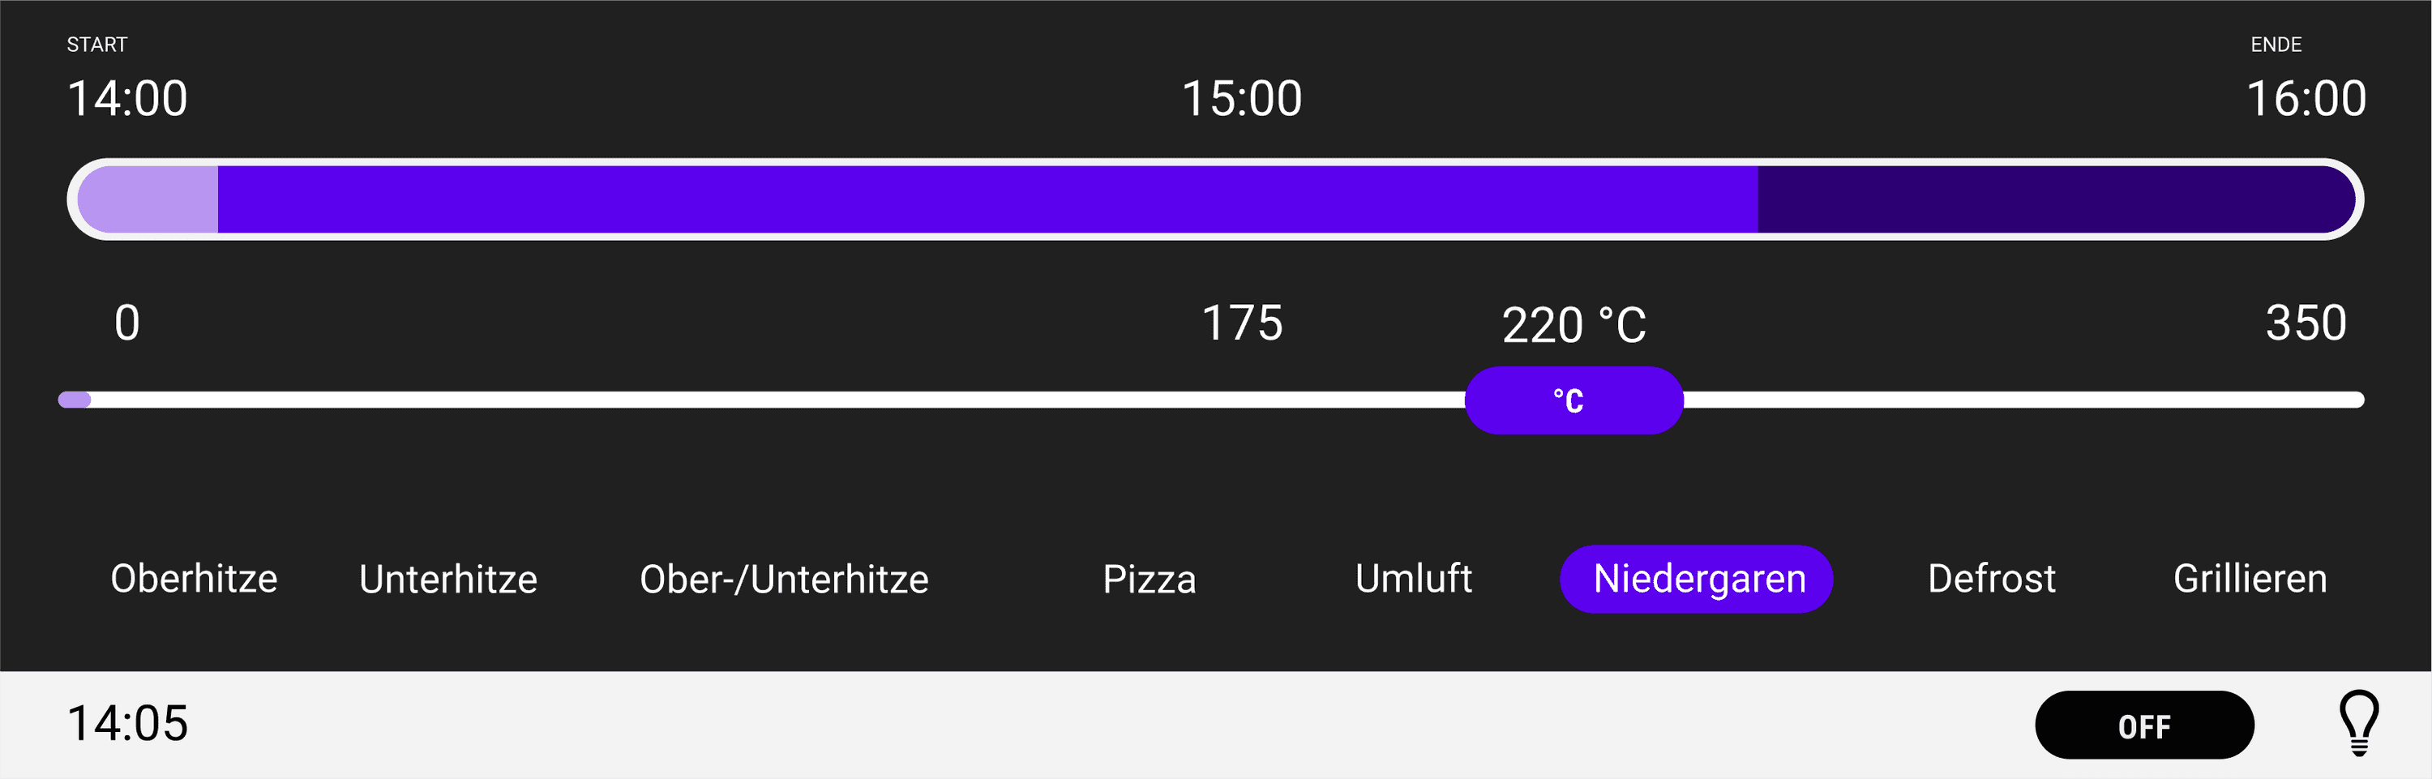Screen dimensions: 2432x779
Task: Activate Umluft mode
Action: (1412, 579)
